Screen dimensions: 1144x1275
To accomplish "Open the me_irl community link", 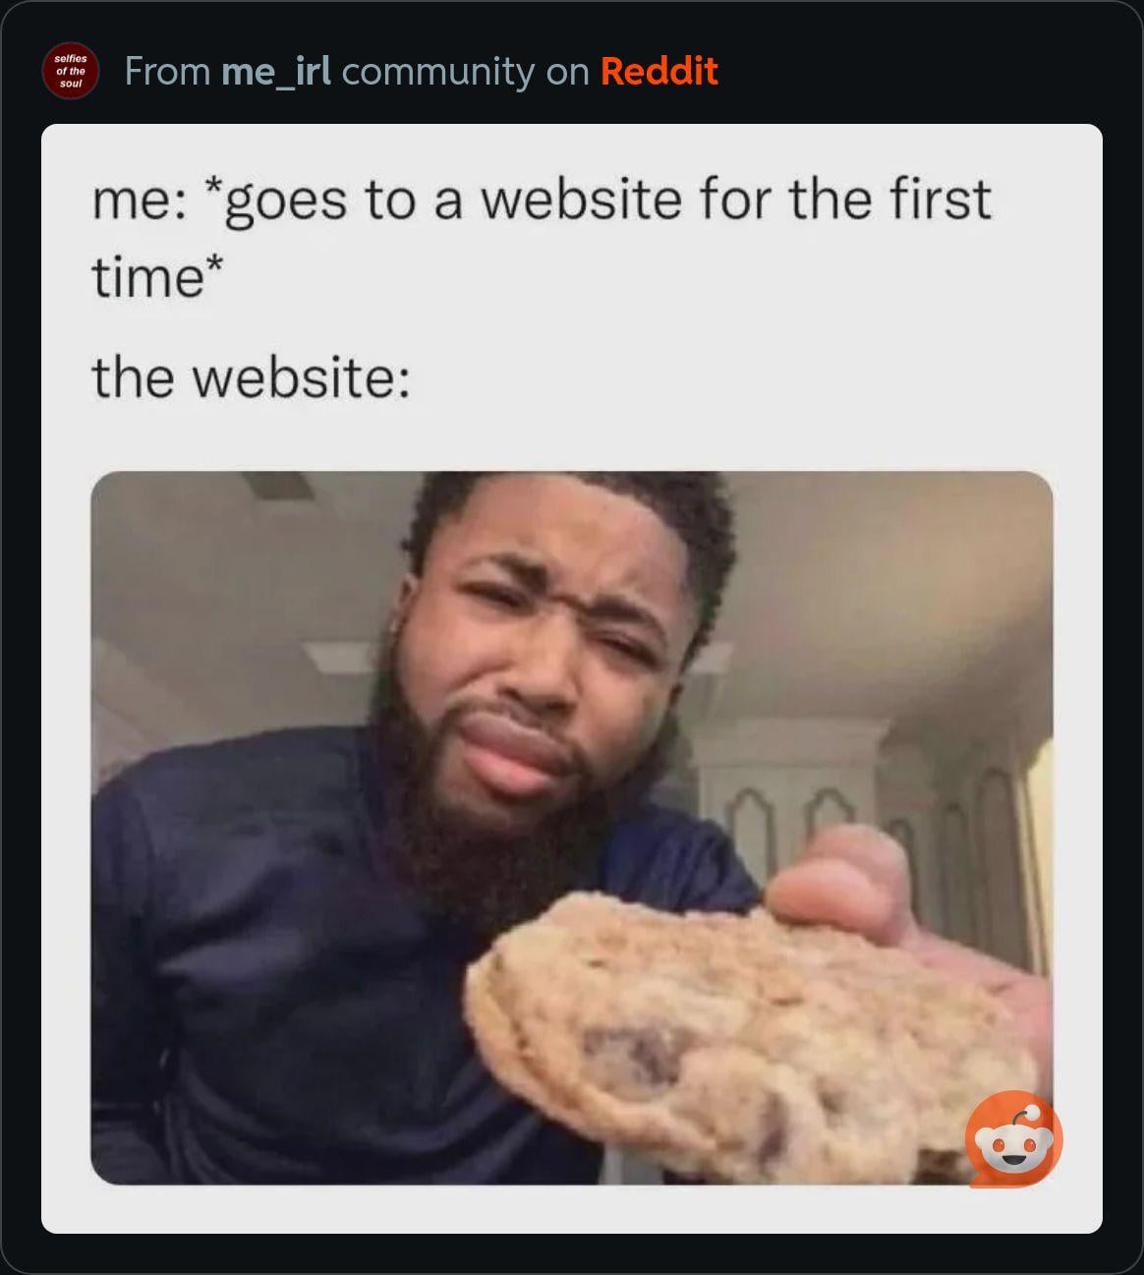I will 276,72.
